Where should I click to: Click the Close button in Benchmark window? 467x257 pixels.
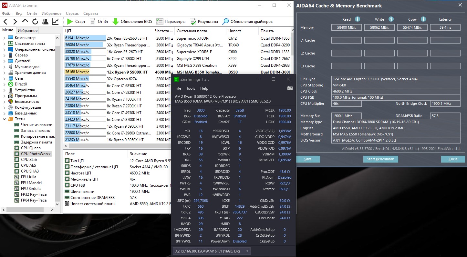click(453, 159)
